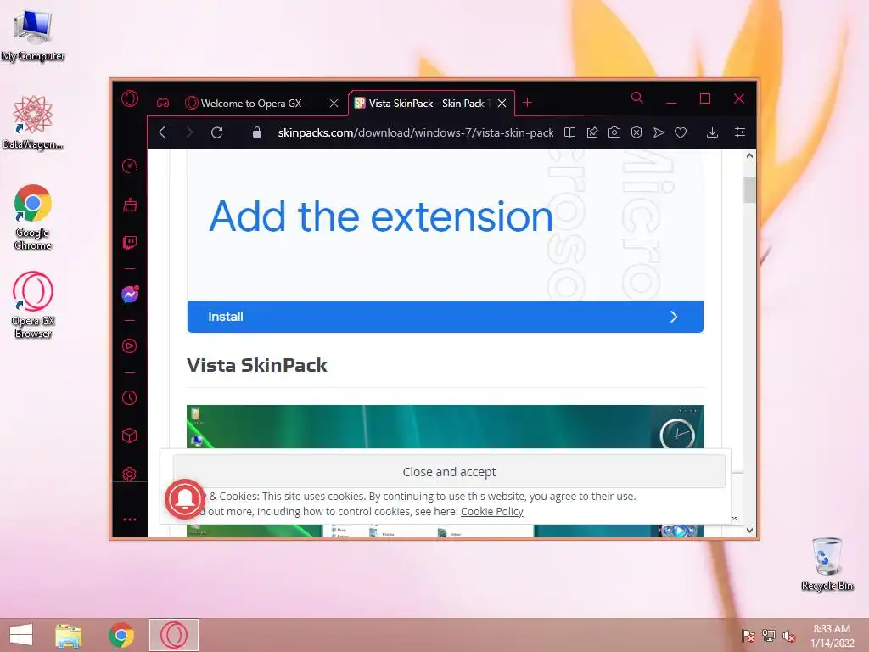Viewport: 869px width, 652px height.
Task: Open ad blocker shield icon
Action: [636, 132]
